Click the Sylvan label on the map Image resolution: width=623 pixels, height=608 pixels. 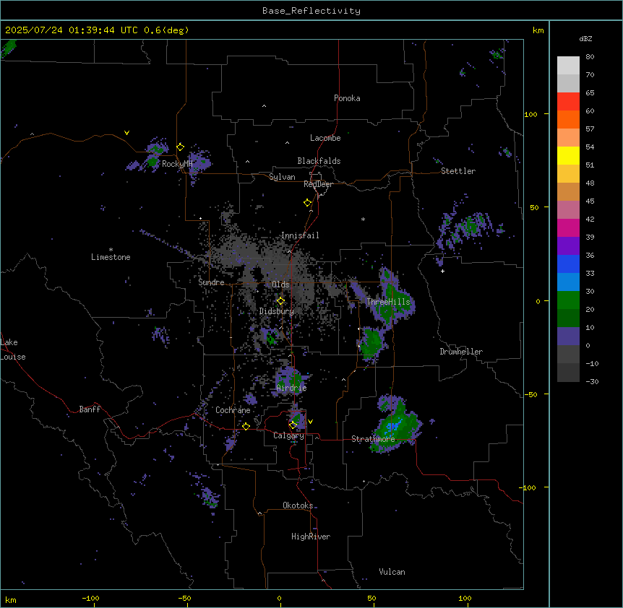coord(282,177)
